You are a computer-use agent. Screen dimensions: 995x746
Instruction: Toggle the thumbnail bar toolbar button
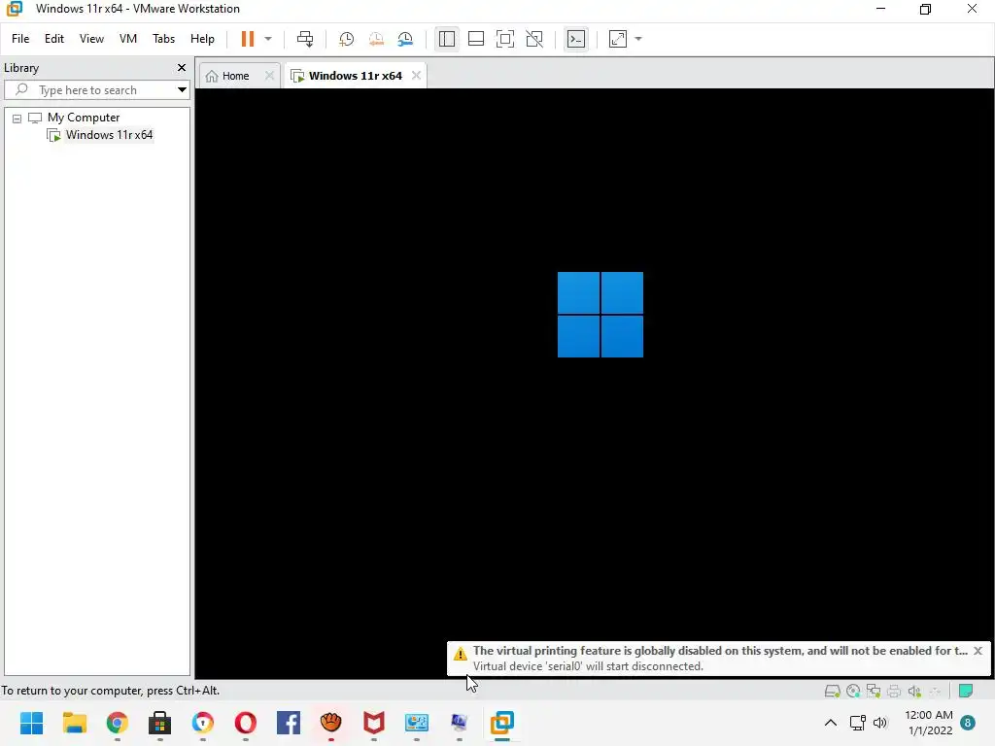[476, 39]
